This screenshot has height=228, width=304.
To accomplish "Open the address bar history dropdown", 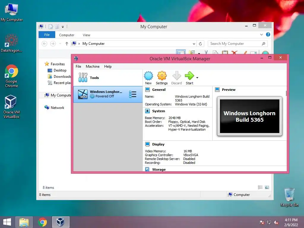I will (x=194, y=44).
